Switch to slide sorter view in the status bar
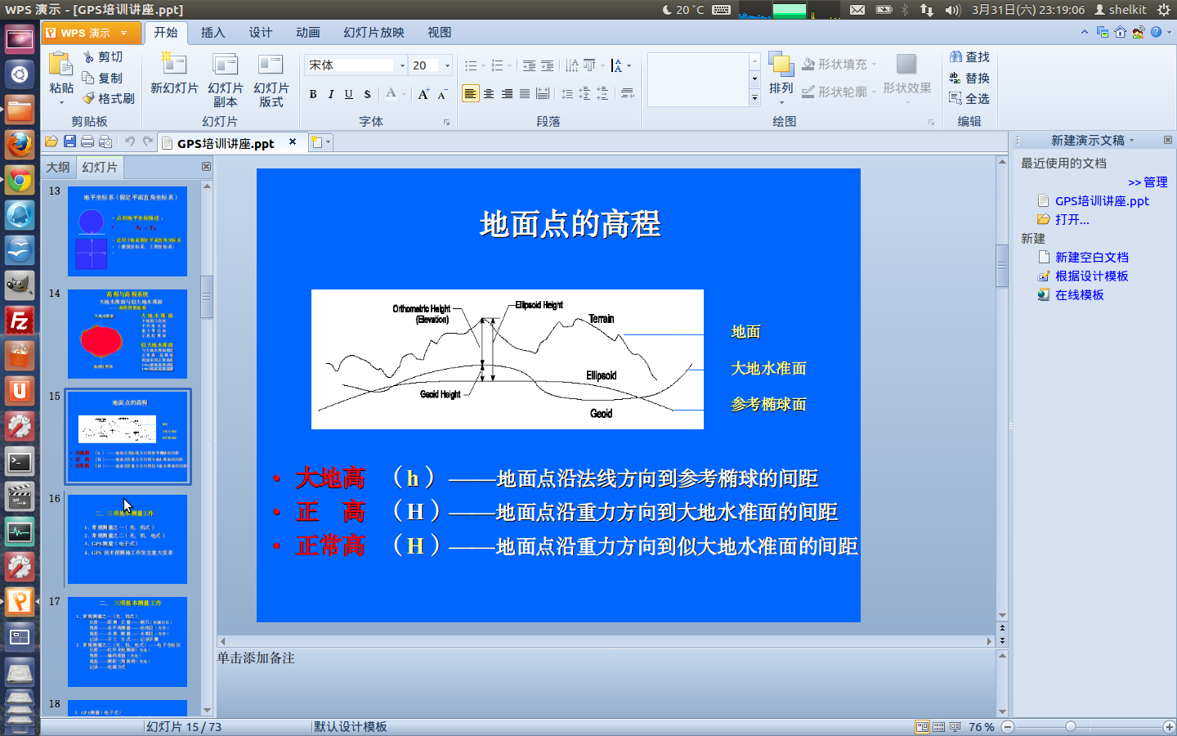1177x736 pixels. point(939,726)
